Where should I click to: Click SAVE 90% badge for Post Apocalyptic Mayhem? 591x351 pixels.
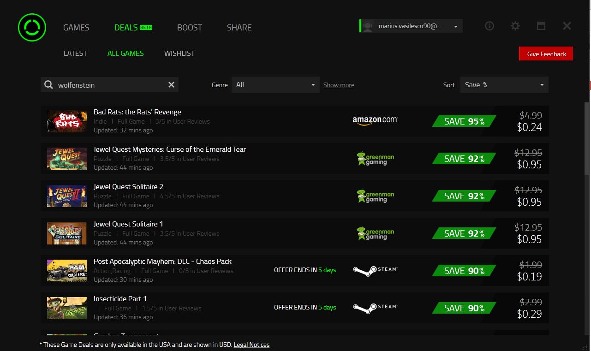point(464,271)
